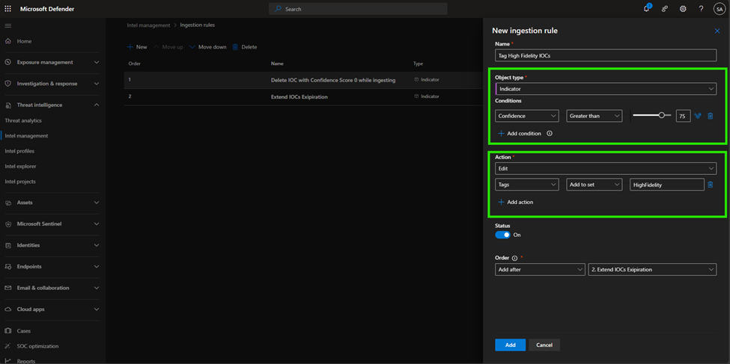Click the confidence value box showing 75
730x364 pixels.
[683, 116]
